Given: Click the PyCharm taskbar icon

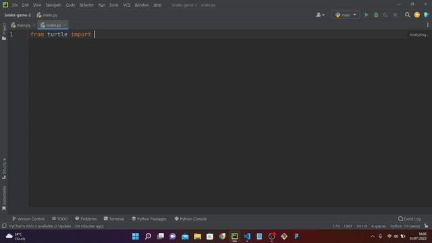Looking at the screenshot, I should coord(234,236).
